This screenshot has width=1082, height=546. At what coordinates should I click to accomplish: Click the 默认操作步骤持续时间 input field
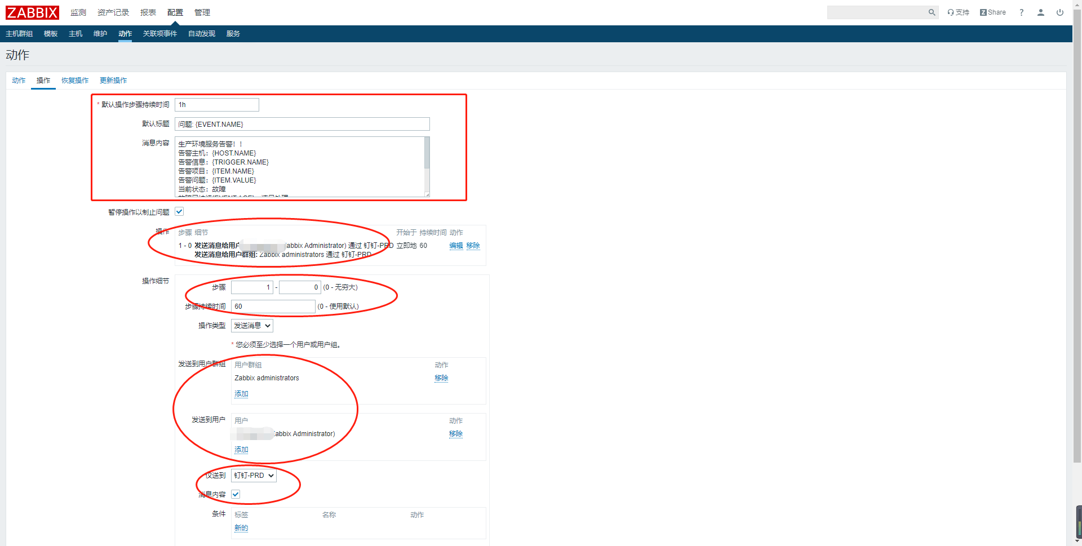point(217,105)
